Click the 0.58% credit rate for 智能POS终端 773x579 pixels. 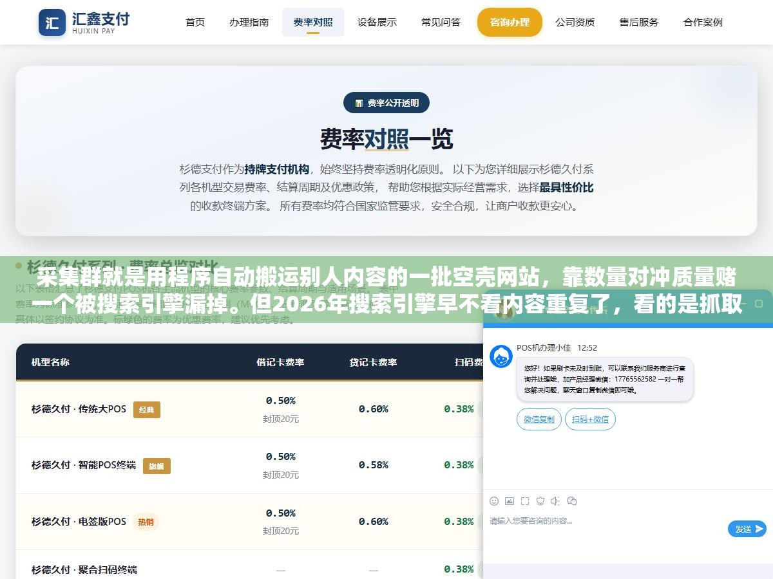tap(374, 465)
